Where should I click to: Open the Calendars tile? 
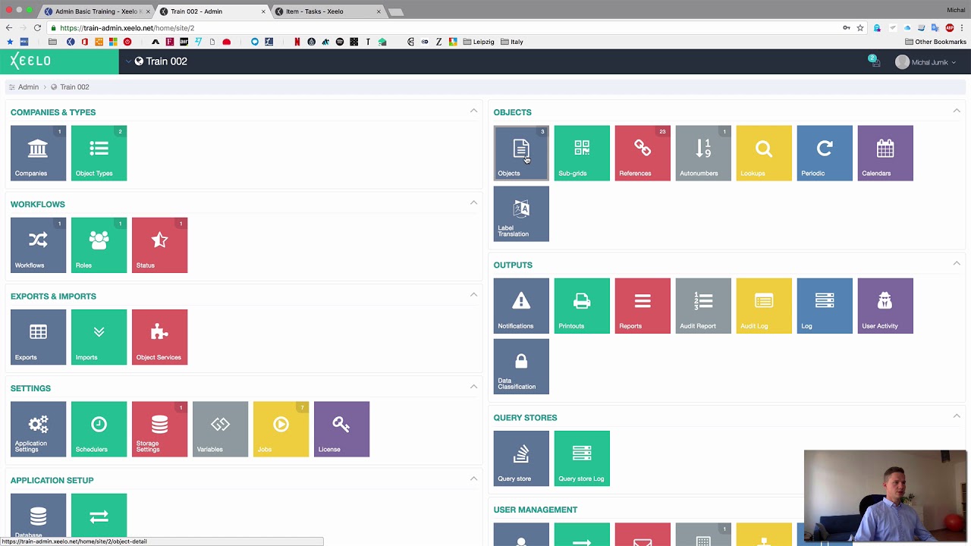tap(885, 153)
